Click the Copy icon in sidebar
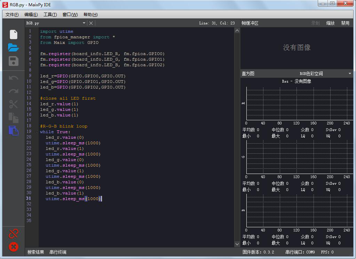356x259 pixels. pos(13,117)
